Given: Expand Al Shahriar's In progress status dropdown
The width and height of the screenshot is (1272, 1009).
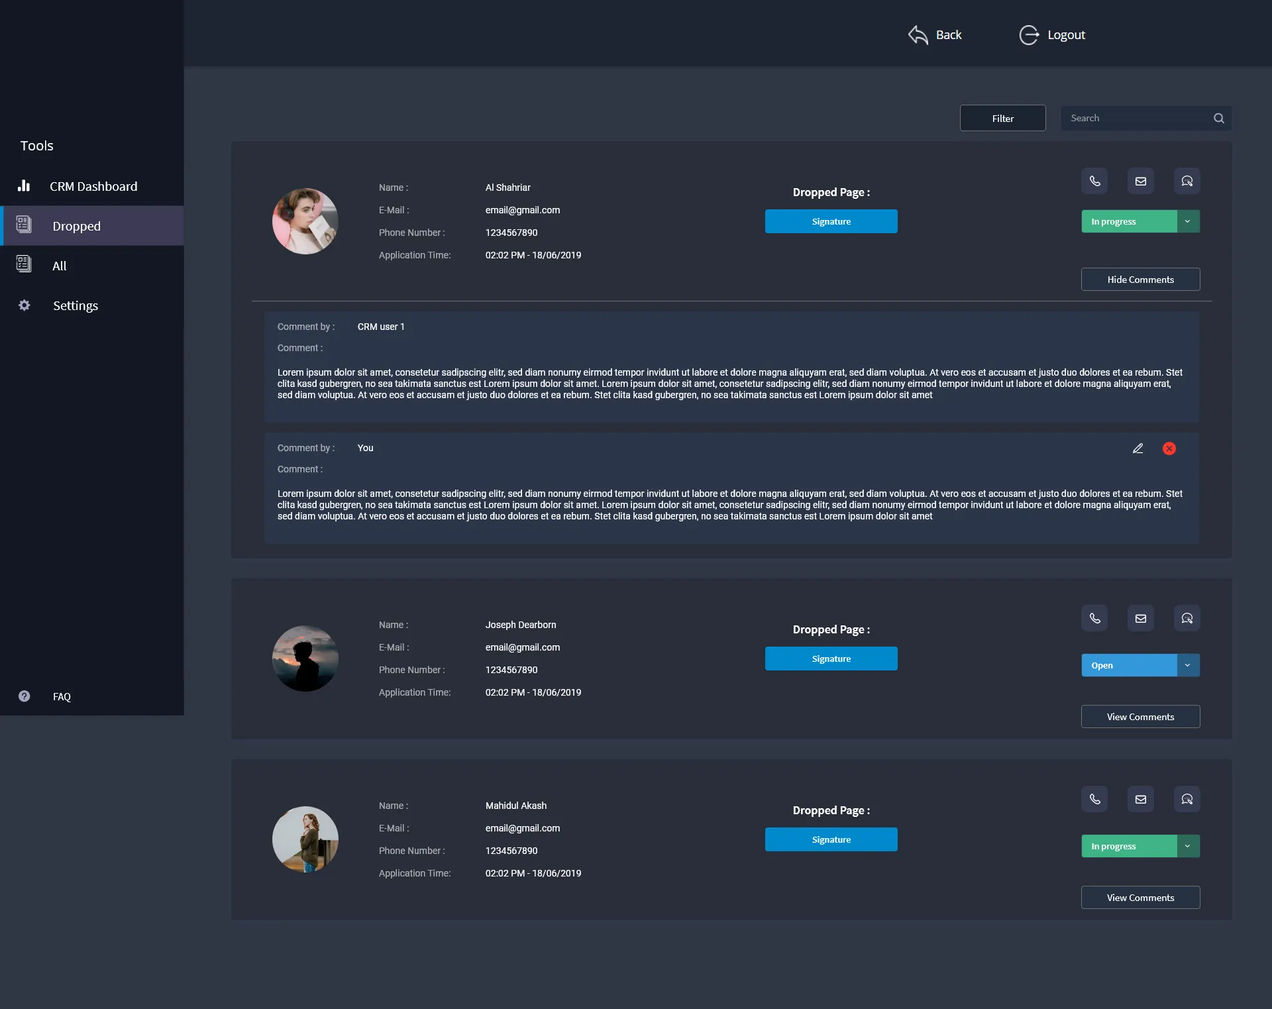Looking at the screenshot, I should coord(1188,221).
